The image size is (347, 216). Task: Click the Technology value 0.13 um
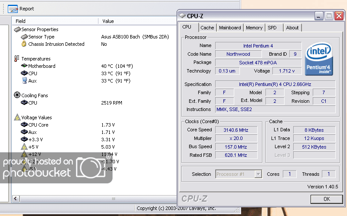(x=227, y=71)
